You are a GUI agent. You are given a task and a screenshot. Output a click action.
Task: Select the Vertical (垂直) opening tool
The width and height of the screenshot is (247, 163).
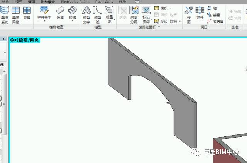(213, 15)
